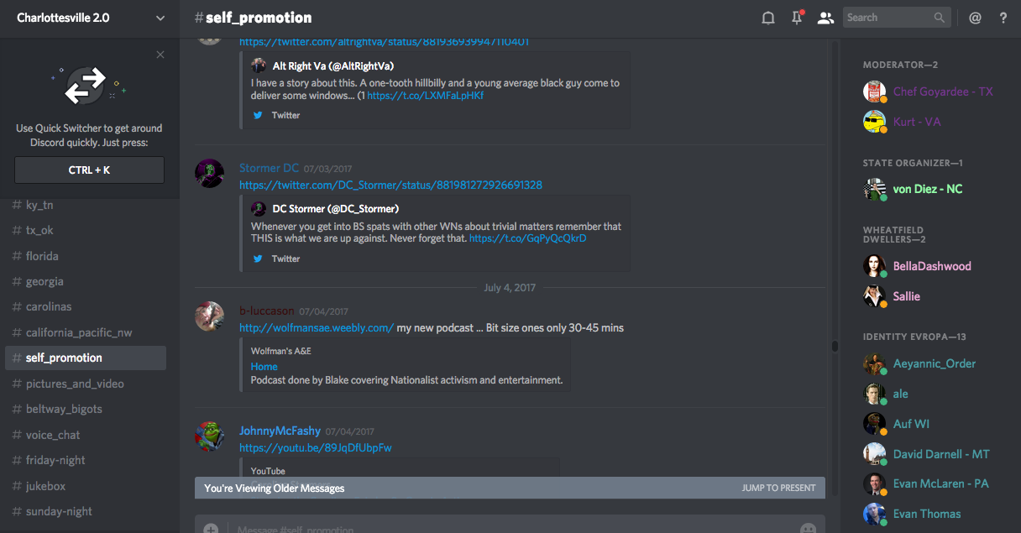Click in the Search input field

(887, 18)
